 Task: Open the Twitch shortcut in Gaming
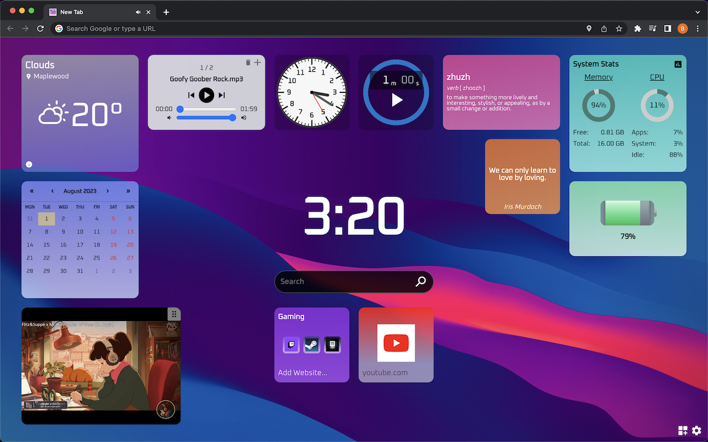coord(291,345)
